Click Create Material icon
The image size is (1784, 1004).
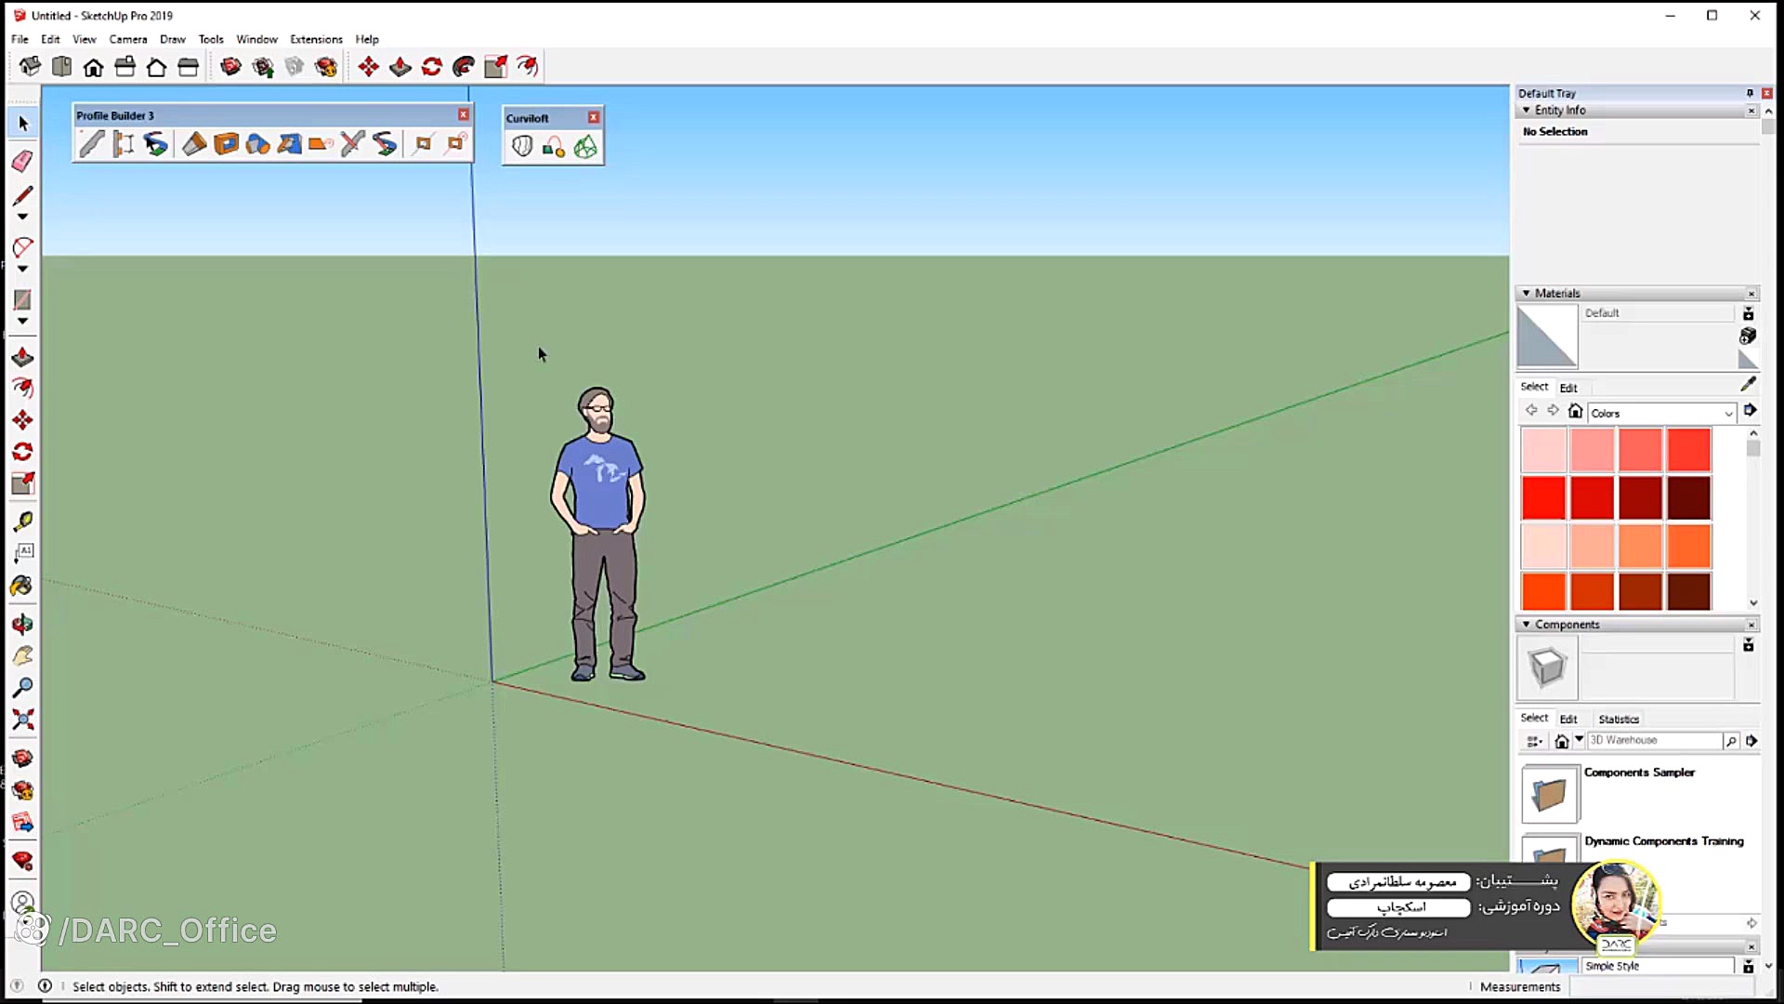pyautogui.click(x=1748, y=336)
